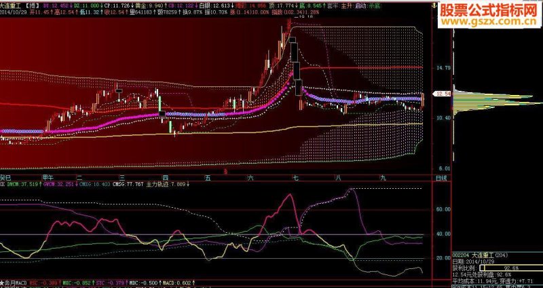Click the DNCM:37.519 indicator value
The width and height of the screenshot is (543, 288).
24,185
